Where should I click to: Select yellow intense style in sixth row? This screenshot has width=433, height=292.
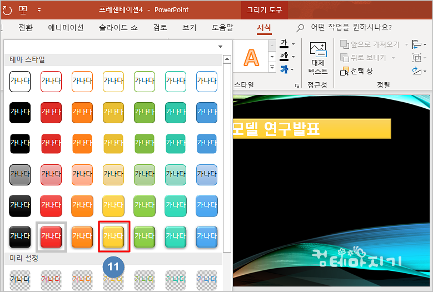click(113, 237)
